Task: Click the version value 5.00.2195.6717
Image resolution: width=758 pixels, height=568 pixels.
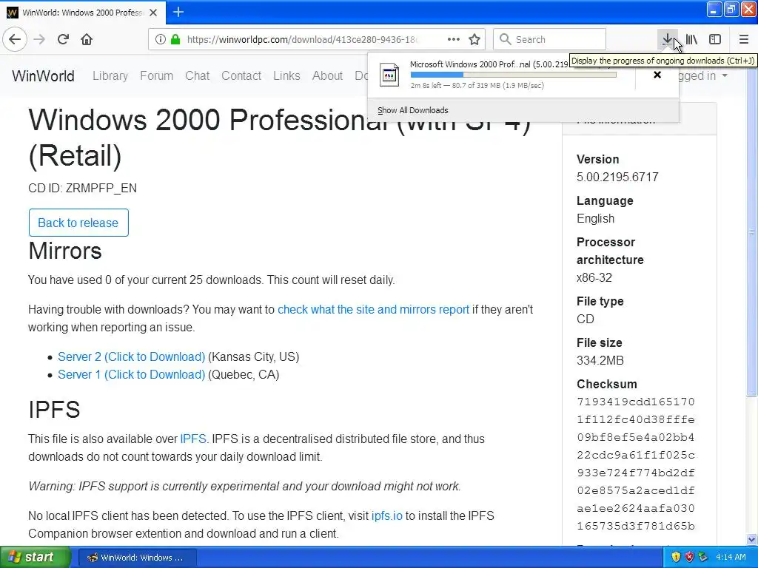Action: (617, 177)
